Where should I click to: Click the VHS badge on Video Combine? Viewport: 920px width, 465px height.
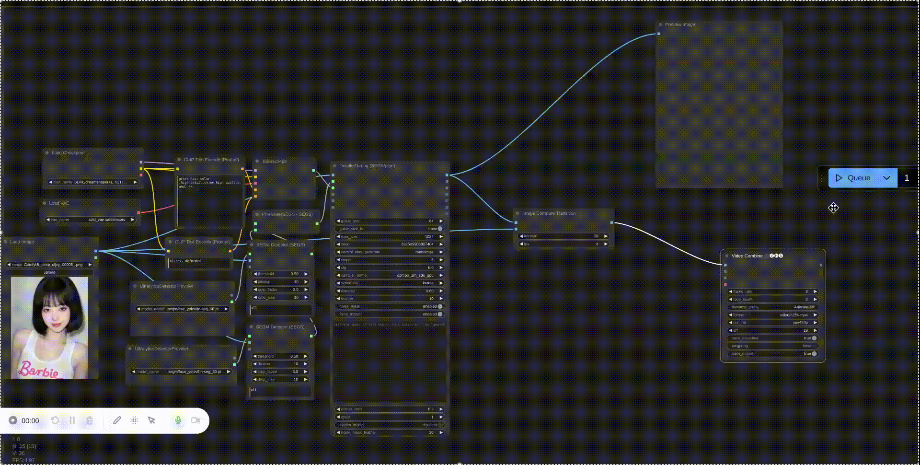pyautogui.click(x=776, y=256)
